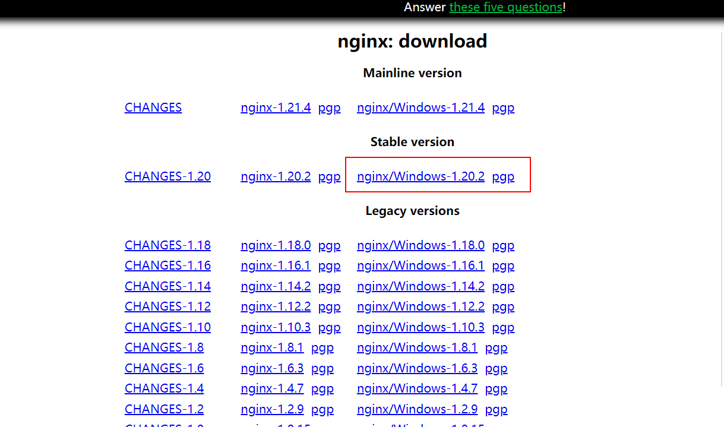Open pgp signature for nginx-1.16.1

pyautogui.click(x=329, y=266)
